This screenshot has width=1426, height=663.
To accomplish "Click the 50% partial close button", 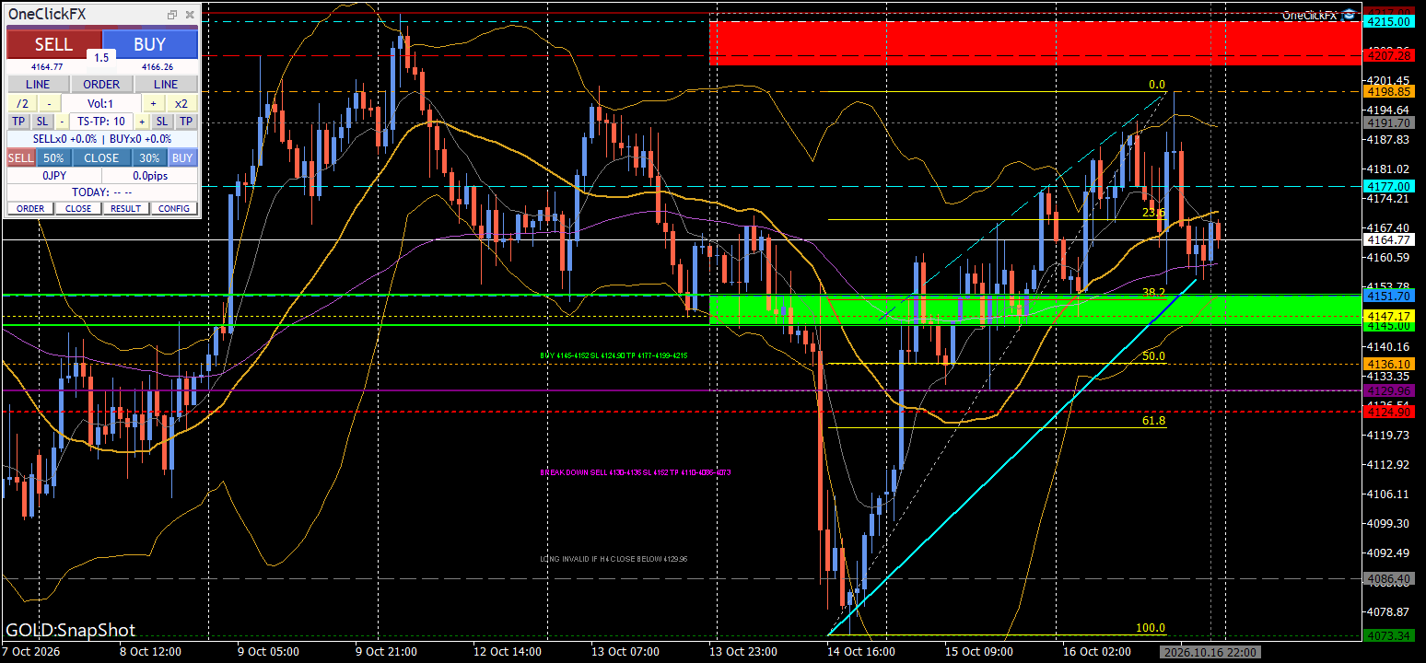I will pos(53,157).
